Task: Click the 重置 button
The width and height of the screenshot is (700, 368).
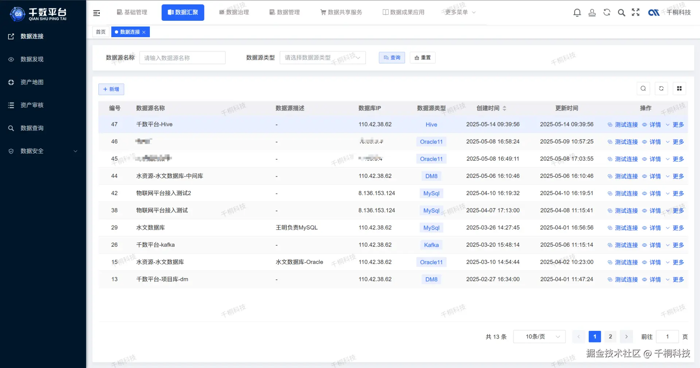Action: (423, 58)
